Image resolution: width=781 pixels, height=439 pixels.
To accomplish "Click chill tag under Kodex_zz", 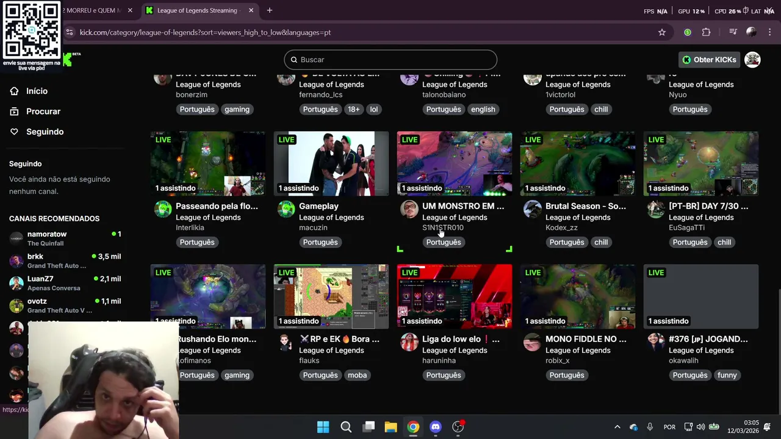I will pyautogui.click(x=601, y=242).
